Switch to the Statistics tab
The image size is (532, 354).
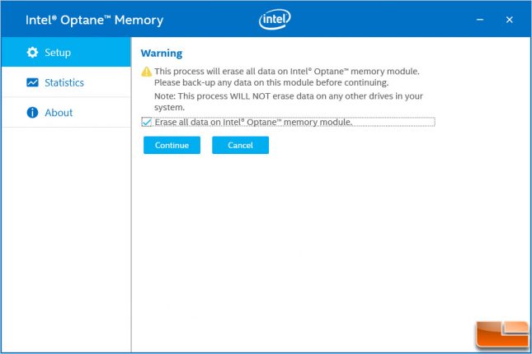point(66,82)
